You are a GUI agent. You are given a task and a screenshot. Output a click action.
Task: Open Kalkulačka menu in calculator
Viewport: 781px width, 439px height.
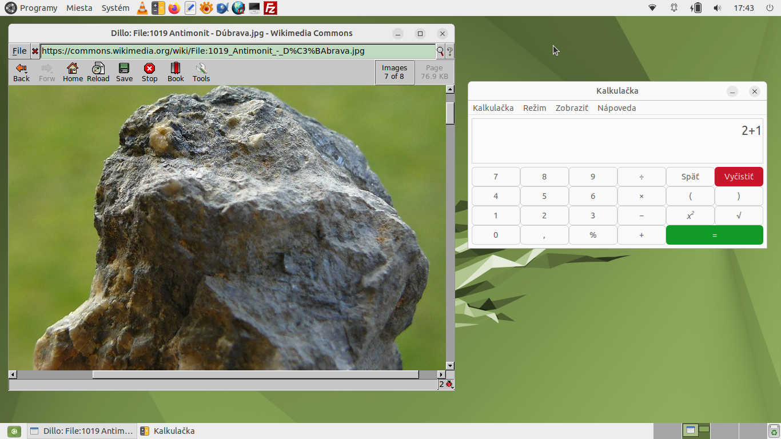click(x=493, y=108)
